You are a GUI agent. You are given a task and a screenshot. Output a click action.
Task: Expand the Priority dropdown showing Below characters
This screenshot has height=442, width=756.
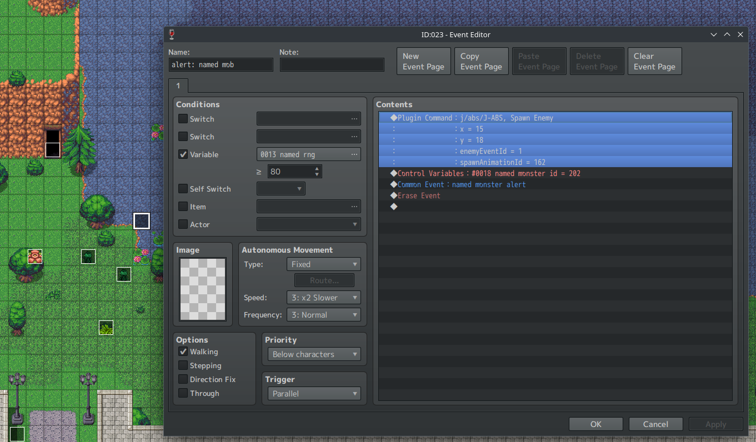point(314,354)
